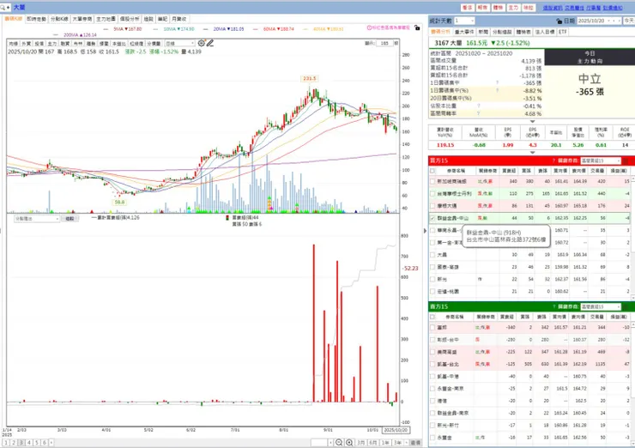Click the lock icon beside 日期

[559, 21]
